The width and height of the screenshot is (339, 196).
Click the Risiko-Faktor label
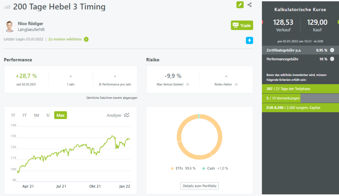click(x=223, y=84)
